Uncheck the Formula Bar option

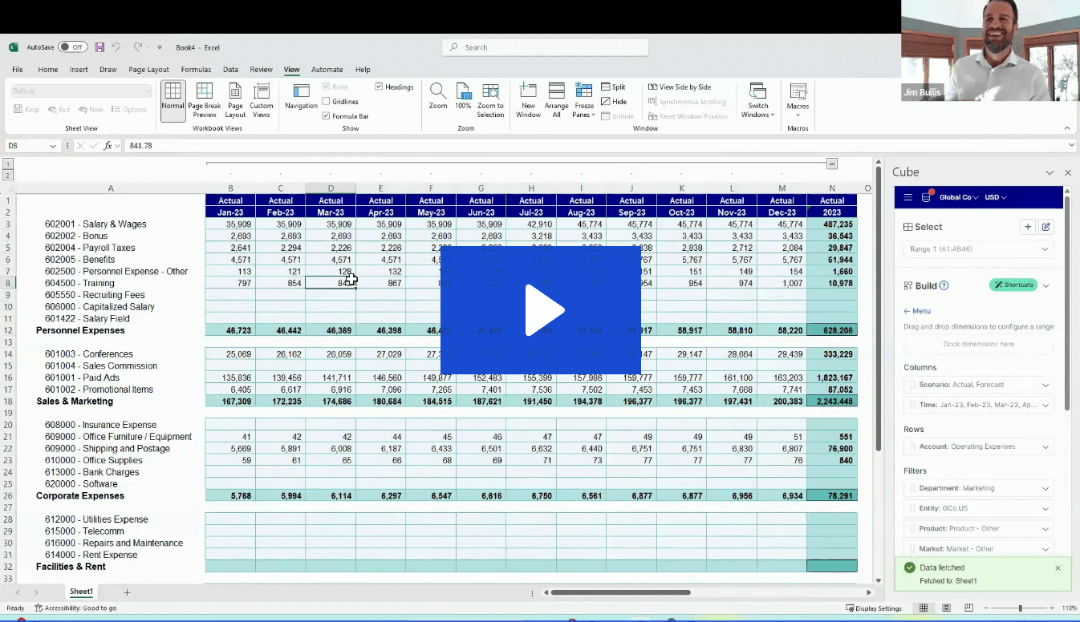coord(325,115)
